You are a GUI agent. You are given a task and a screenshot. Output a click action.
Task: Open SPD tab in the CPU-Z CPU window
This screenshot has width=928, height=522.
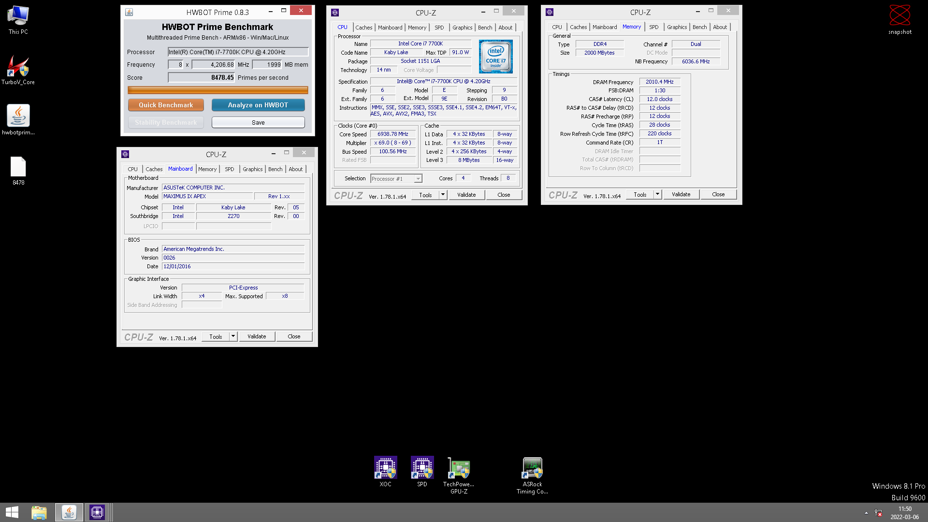click(439, 28)
